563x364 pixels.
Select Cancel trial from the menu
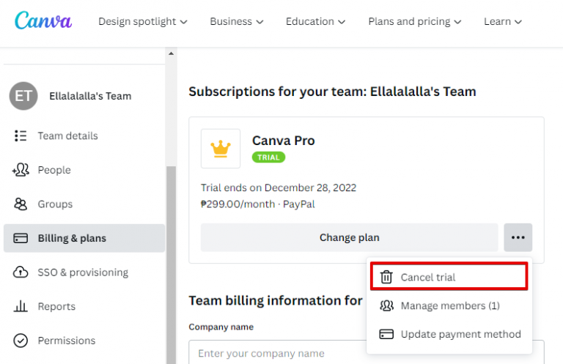tap(428, 277)
